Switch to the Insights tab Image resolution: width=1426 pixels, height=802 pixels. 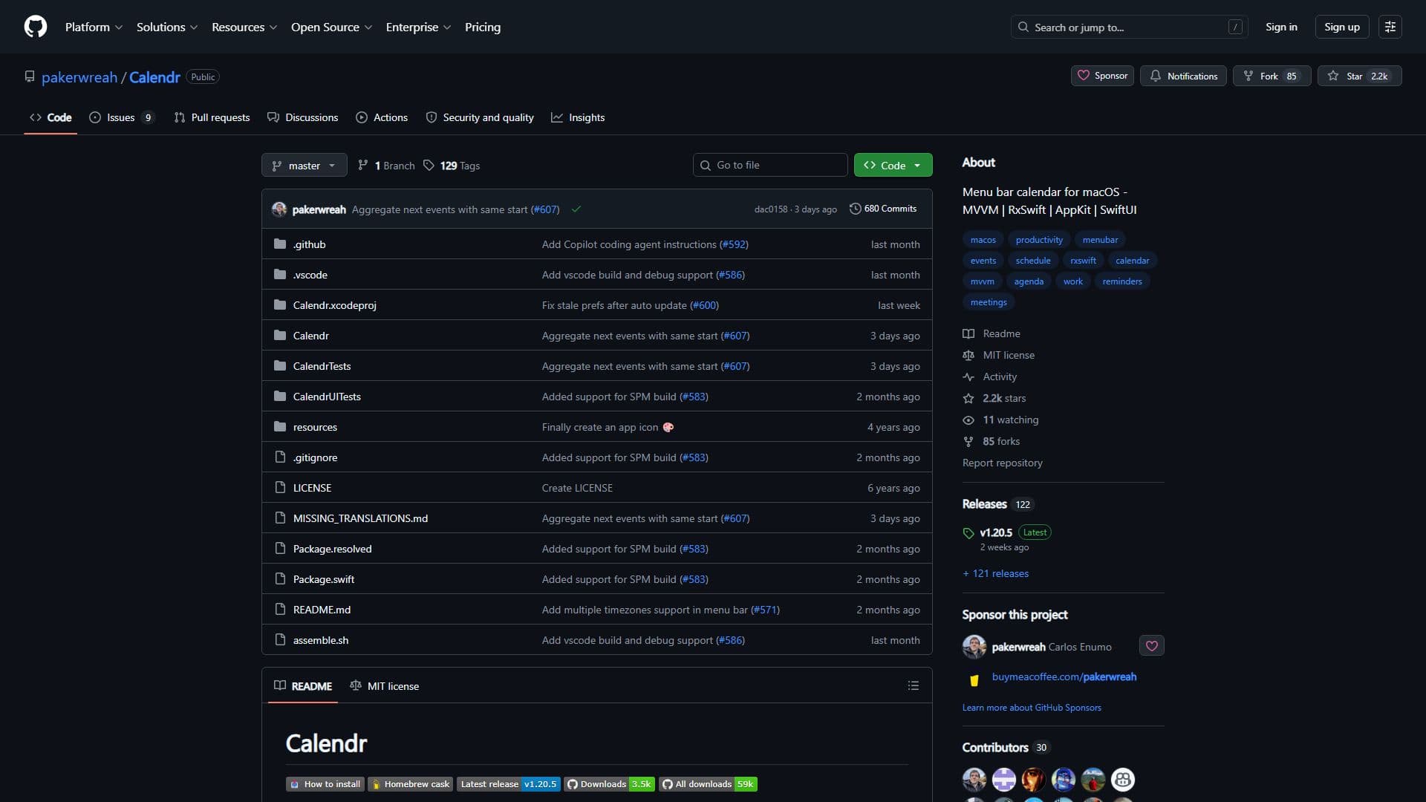point(578,117)
